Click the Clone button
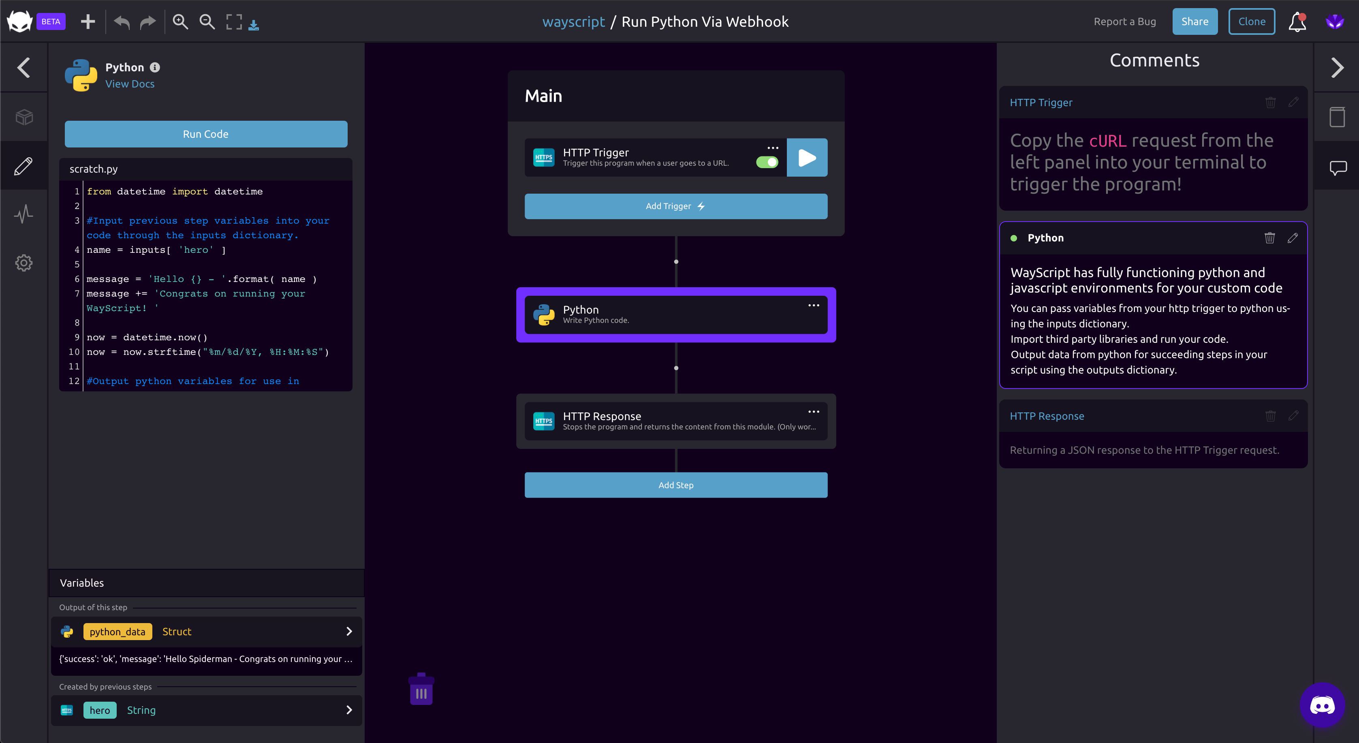This screenshot has height=743, width=1359. click(x=1251, y=21)
